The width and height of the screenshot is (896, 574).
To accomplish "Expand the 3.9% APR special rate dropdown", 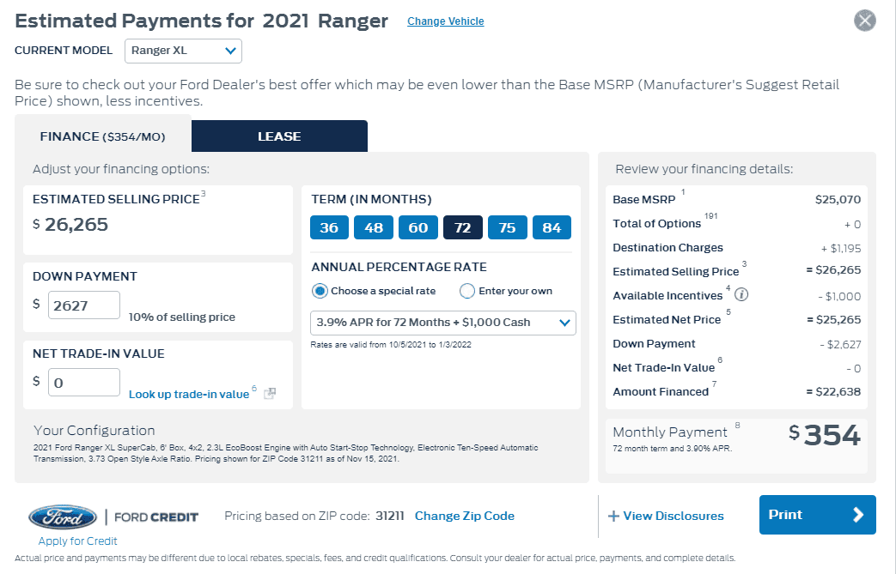I will (x=443, y=323).
